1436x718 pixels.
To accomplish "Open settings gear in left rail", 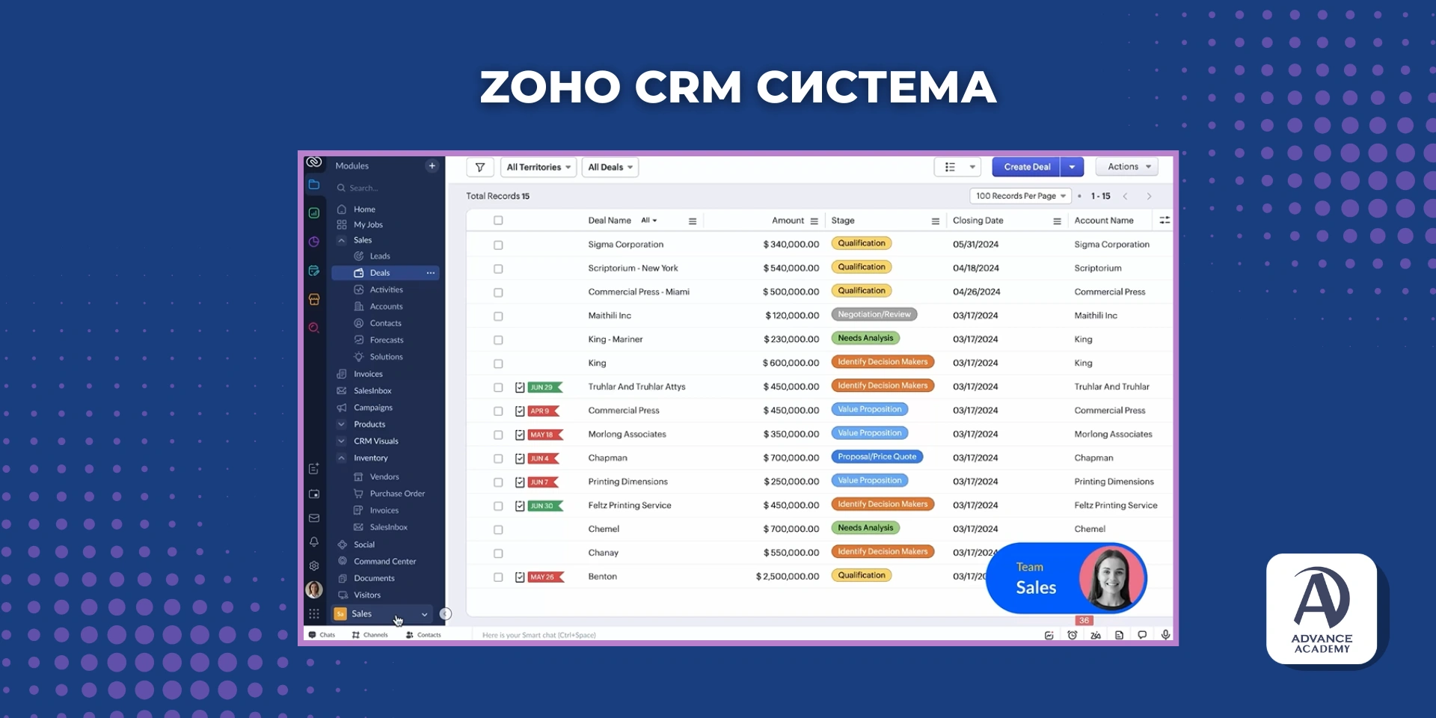I will [314, 565].
